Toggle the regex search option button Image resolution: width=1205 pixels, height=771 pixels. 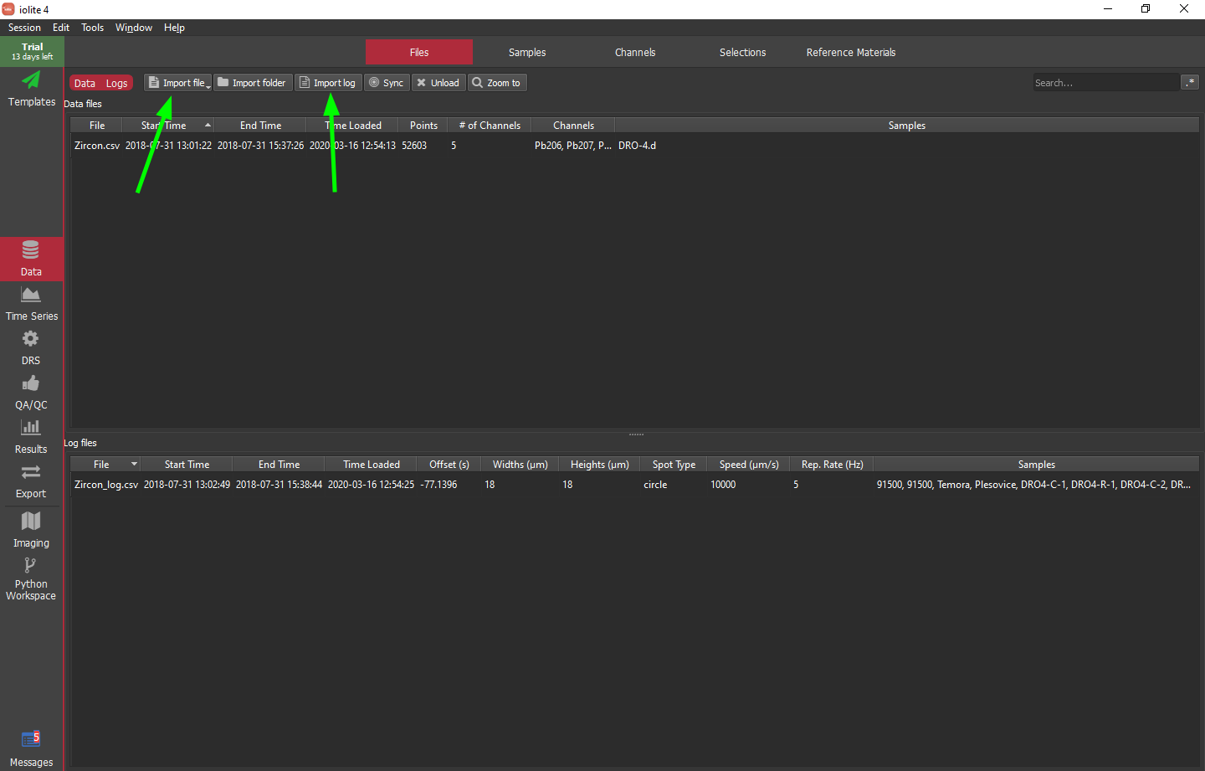1190,82
